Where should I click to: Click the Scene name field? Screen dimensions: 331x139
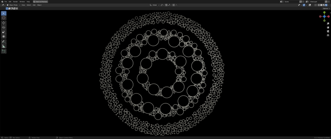click(x=291, y=2)
